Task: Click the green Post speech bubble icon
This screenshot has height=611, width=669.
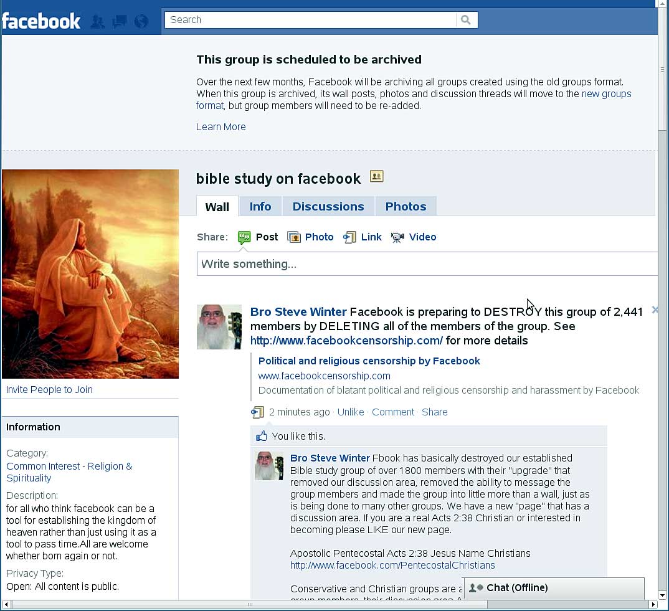Action: coord(244,237)
